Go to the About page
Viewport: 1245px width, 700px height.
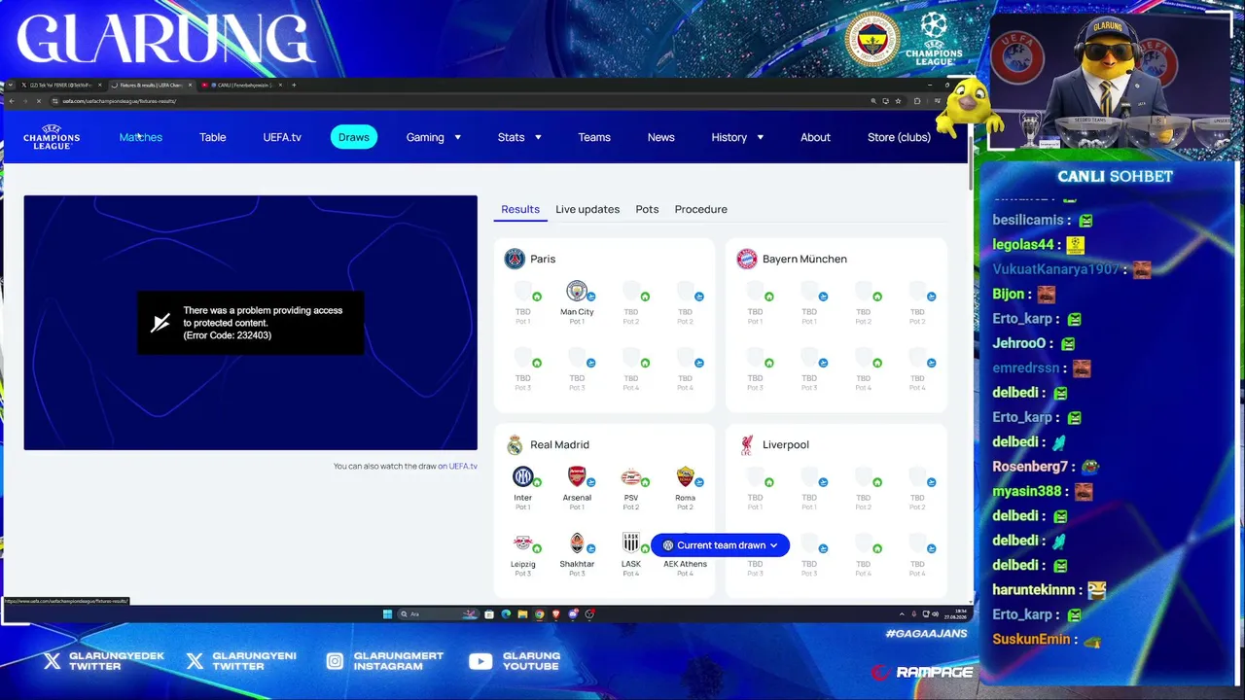click(815, 137)
